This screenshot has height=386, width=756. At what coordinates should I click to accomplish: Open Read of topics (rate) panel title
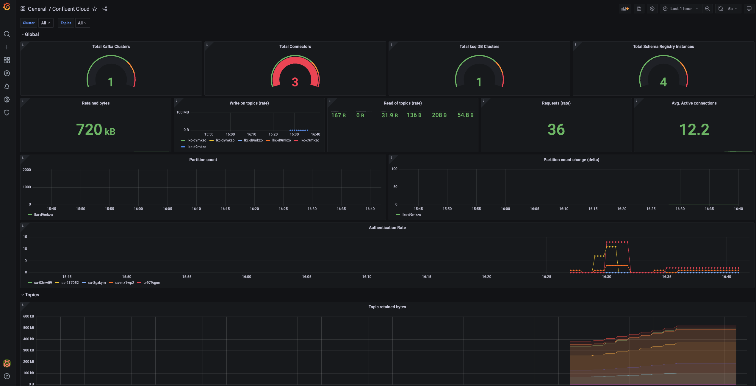403,103
